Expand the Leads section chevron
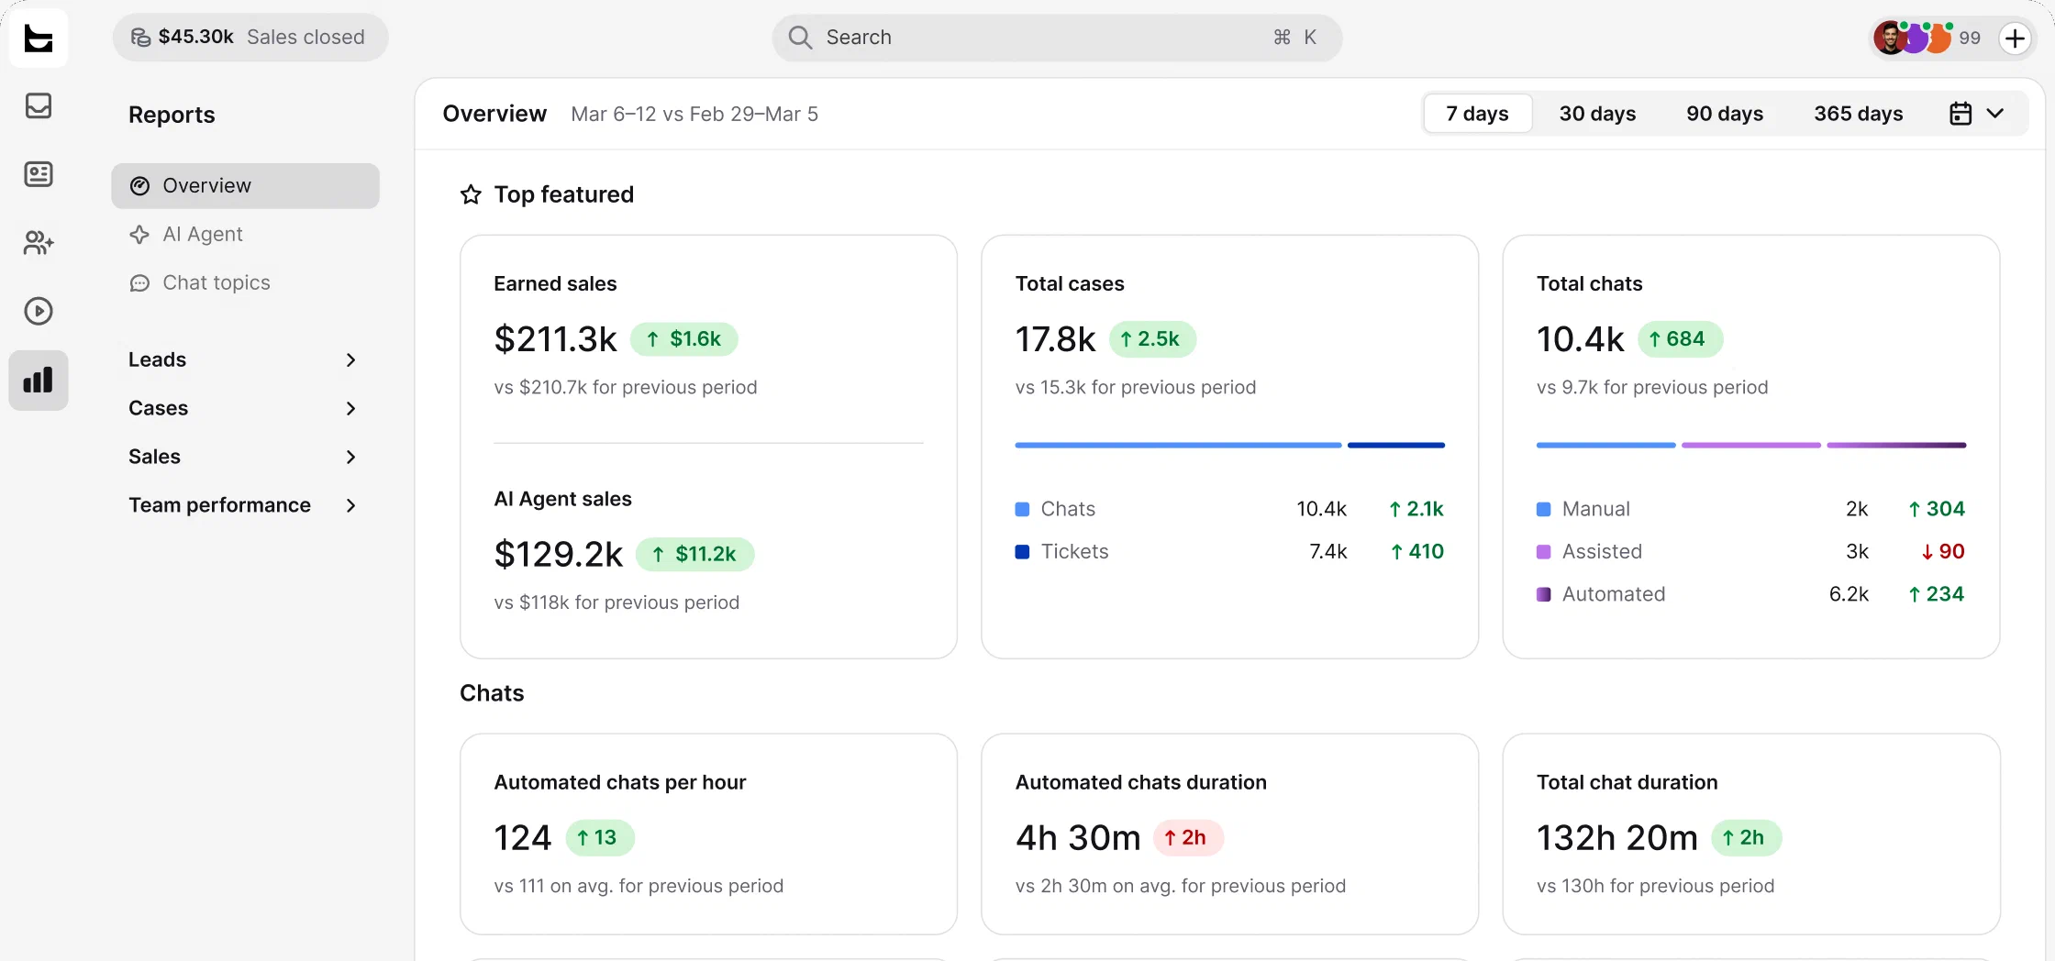This screenshot has height=961, width=2055. [x=350, y=359]
